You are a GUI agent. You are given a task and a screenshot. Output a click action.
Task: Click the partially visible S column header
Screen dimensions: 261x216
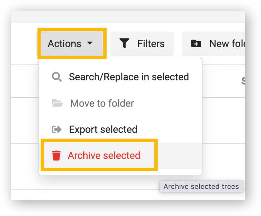pos(243,81)
